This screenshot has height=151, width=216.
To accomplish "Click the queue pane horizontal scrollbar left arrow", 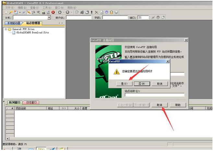I will (8, 138).
